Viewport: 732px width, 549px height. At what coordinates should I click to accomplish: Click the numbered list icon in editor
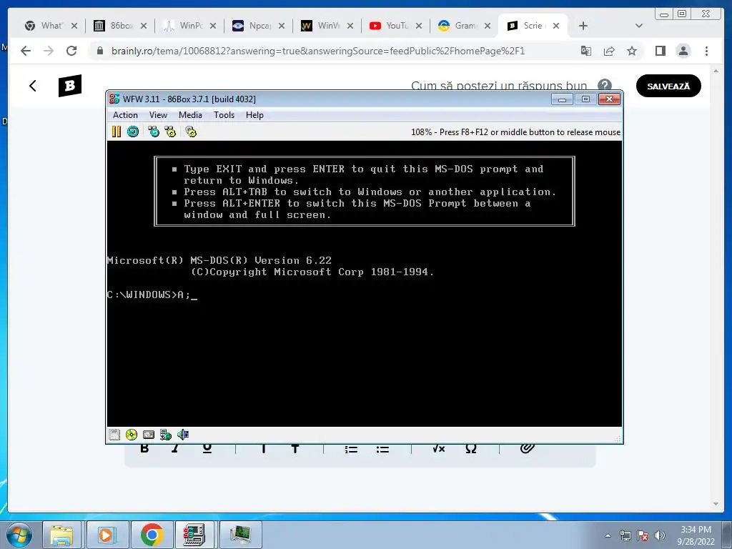351,449
